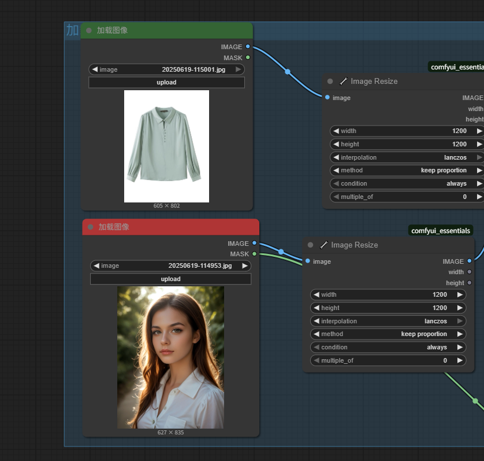
Task: Click the upload button in green load image node
Action: click(166, 82)
